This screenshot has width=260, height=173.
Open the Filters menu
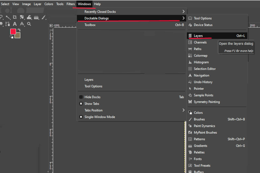coord(71,4)
